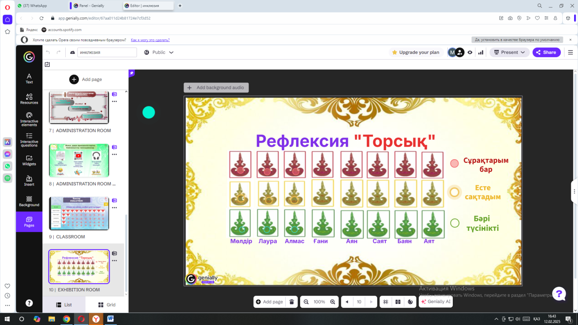Open options menu for page 10 EXHIBITION ROOM

click(x=114, y=261)
